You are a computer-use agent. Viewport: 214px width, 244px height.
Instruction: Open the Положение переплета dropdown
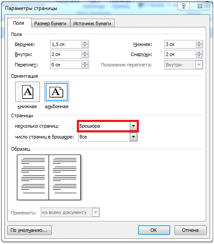point(199,65)
